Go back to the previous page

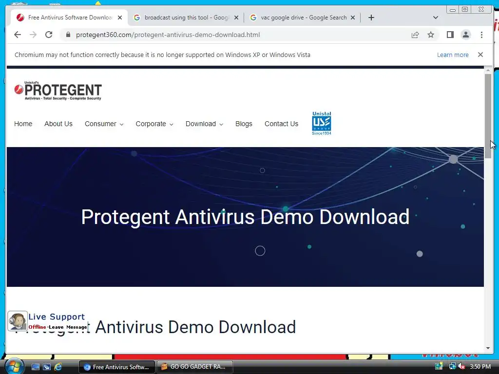pyautogui.click(x=18, y=35)
